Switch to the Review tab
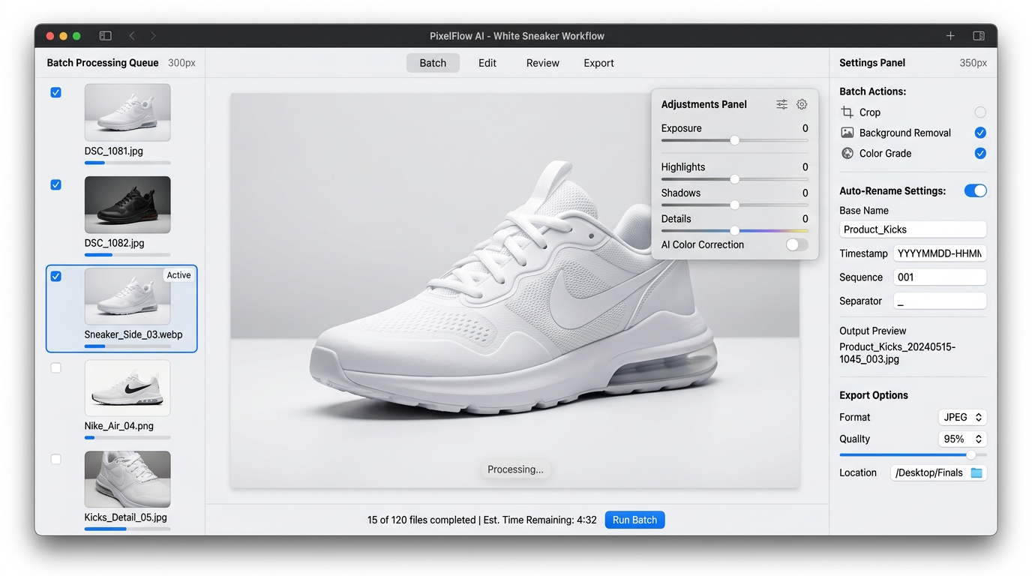 tap(542, 63)
